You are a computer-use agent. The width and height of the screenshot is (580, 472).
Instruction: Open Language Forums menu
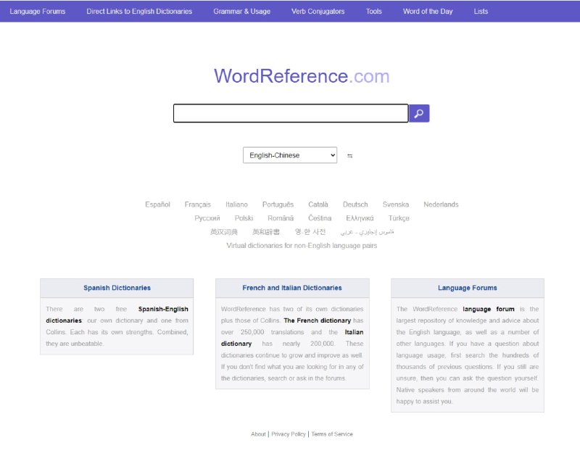(x=38, y=11)
